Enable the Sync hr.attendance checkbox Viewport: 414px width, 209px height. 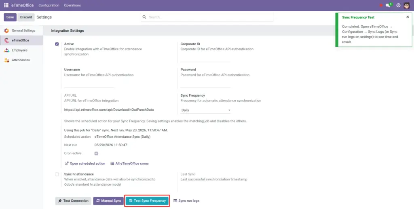pos(57,174)
